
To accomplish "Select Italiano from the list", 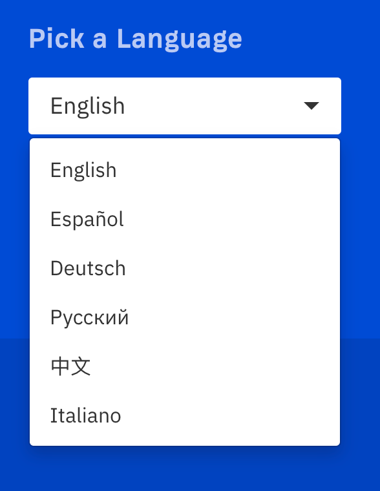I will coord(185,415).
